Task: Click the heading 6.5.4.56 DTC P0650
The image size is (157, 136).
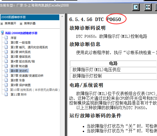Action: click(x=95, y=19)
